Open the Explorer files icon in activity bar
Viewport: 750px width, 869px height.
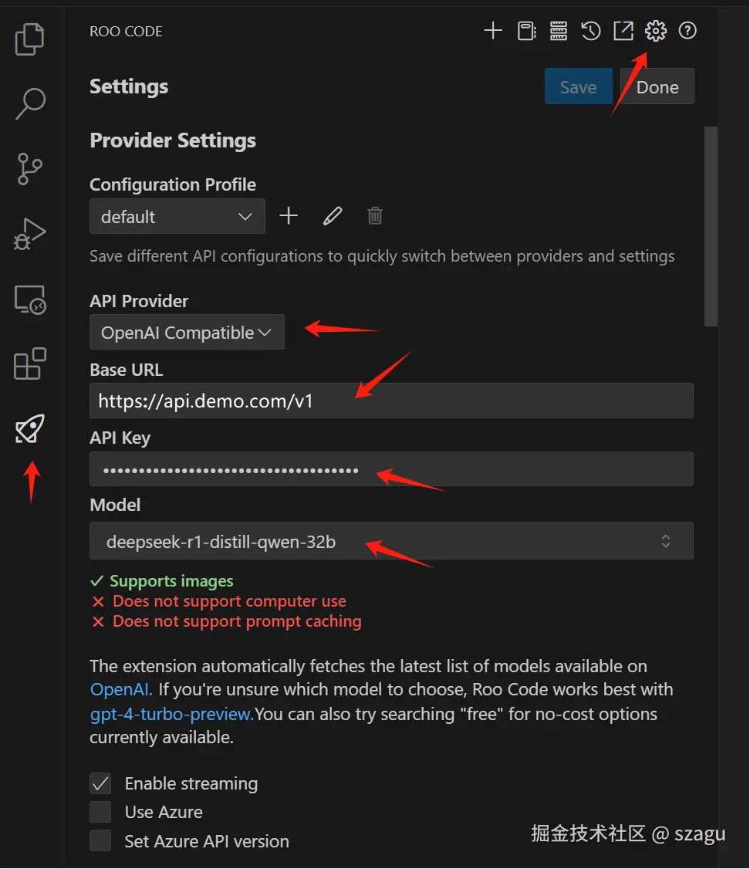point(30,39)
